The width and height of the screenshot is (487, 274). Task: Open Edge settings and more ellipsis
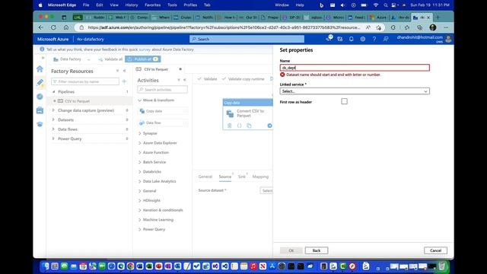click(446, 27)
